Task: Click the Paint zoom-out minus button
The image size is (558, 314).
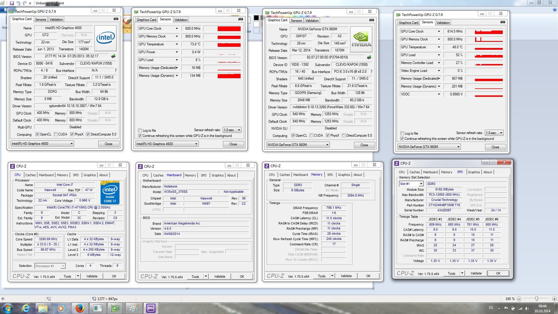Action: click(519, 299)
